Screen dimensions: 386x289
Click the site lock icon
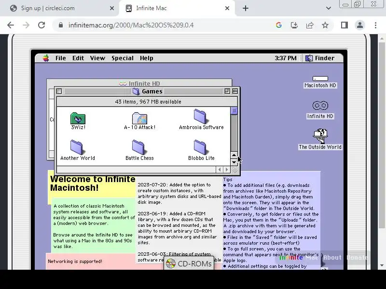pyautogui.click(x=61, y=25)
